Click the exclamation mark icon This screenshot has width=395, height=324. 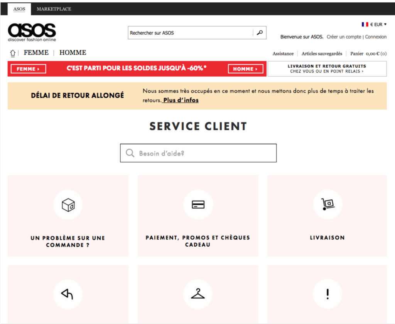point(327,294)
